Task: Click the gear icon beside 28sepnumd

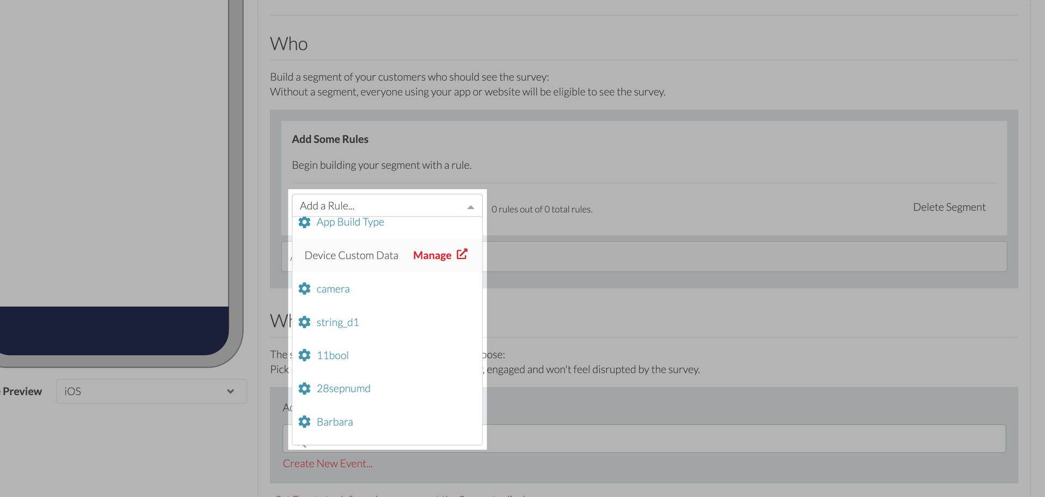Action: 304,389
